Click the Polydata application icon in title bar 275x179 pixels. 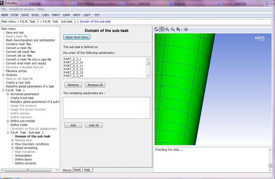tap(2, 3)
